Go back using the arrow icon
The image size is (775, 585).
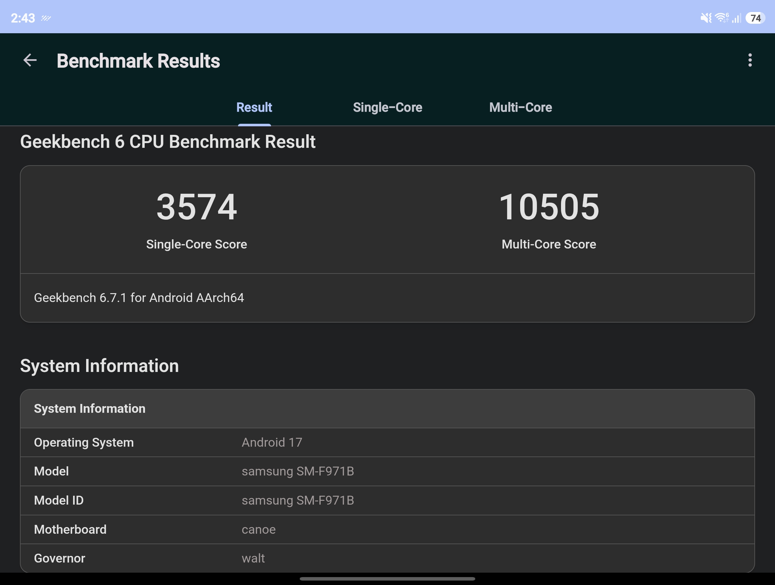click(30, 60)
